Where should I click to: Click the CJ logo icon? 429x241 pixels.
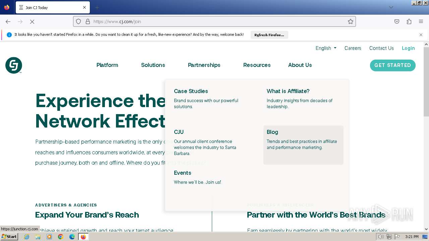pyautogui.click(x=14, y=65)
